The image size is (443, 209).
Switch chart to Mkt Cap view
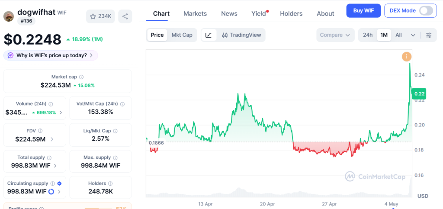(x=182, y=35)
